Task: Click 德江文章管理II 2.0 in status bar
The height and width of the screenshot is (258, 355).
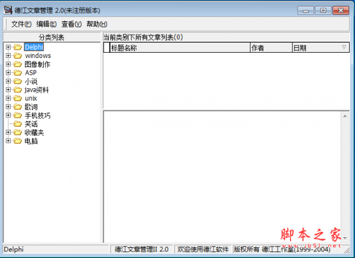Action: click(141, 249)
